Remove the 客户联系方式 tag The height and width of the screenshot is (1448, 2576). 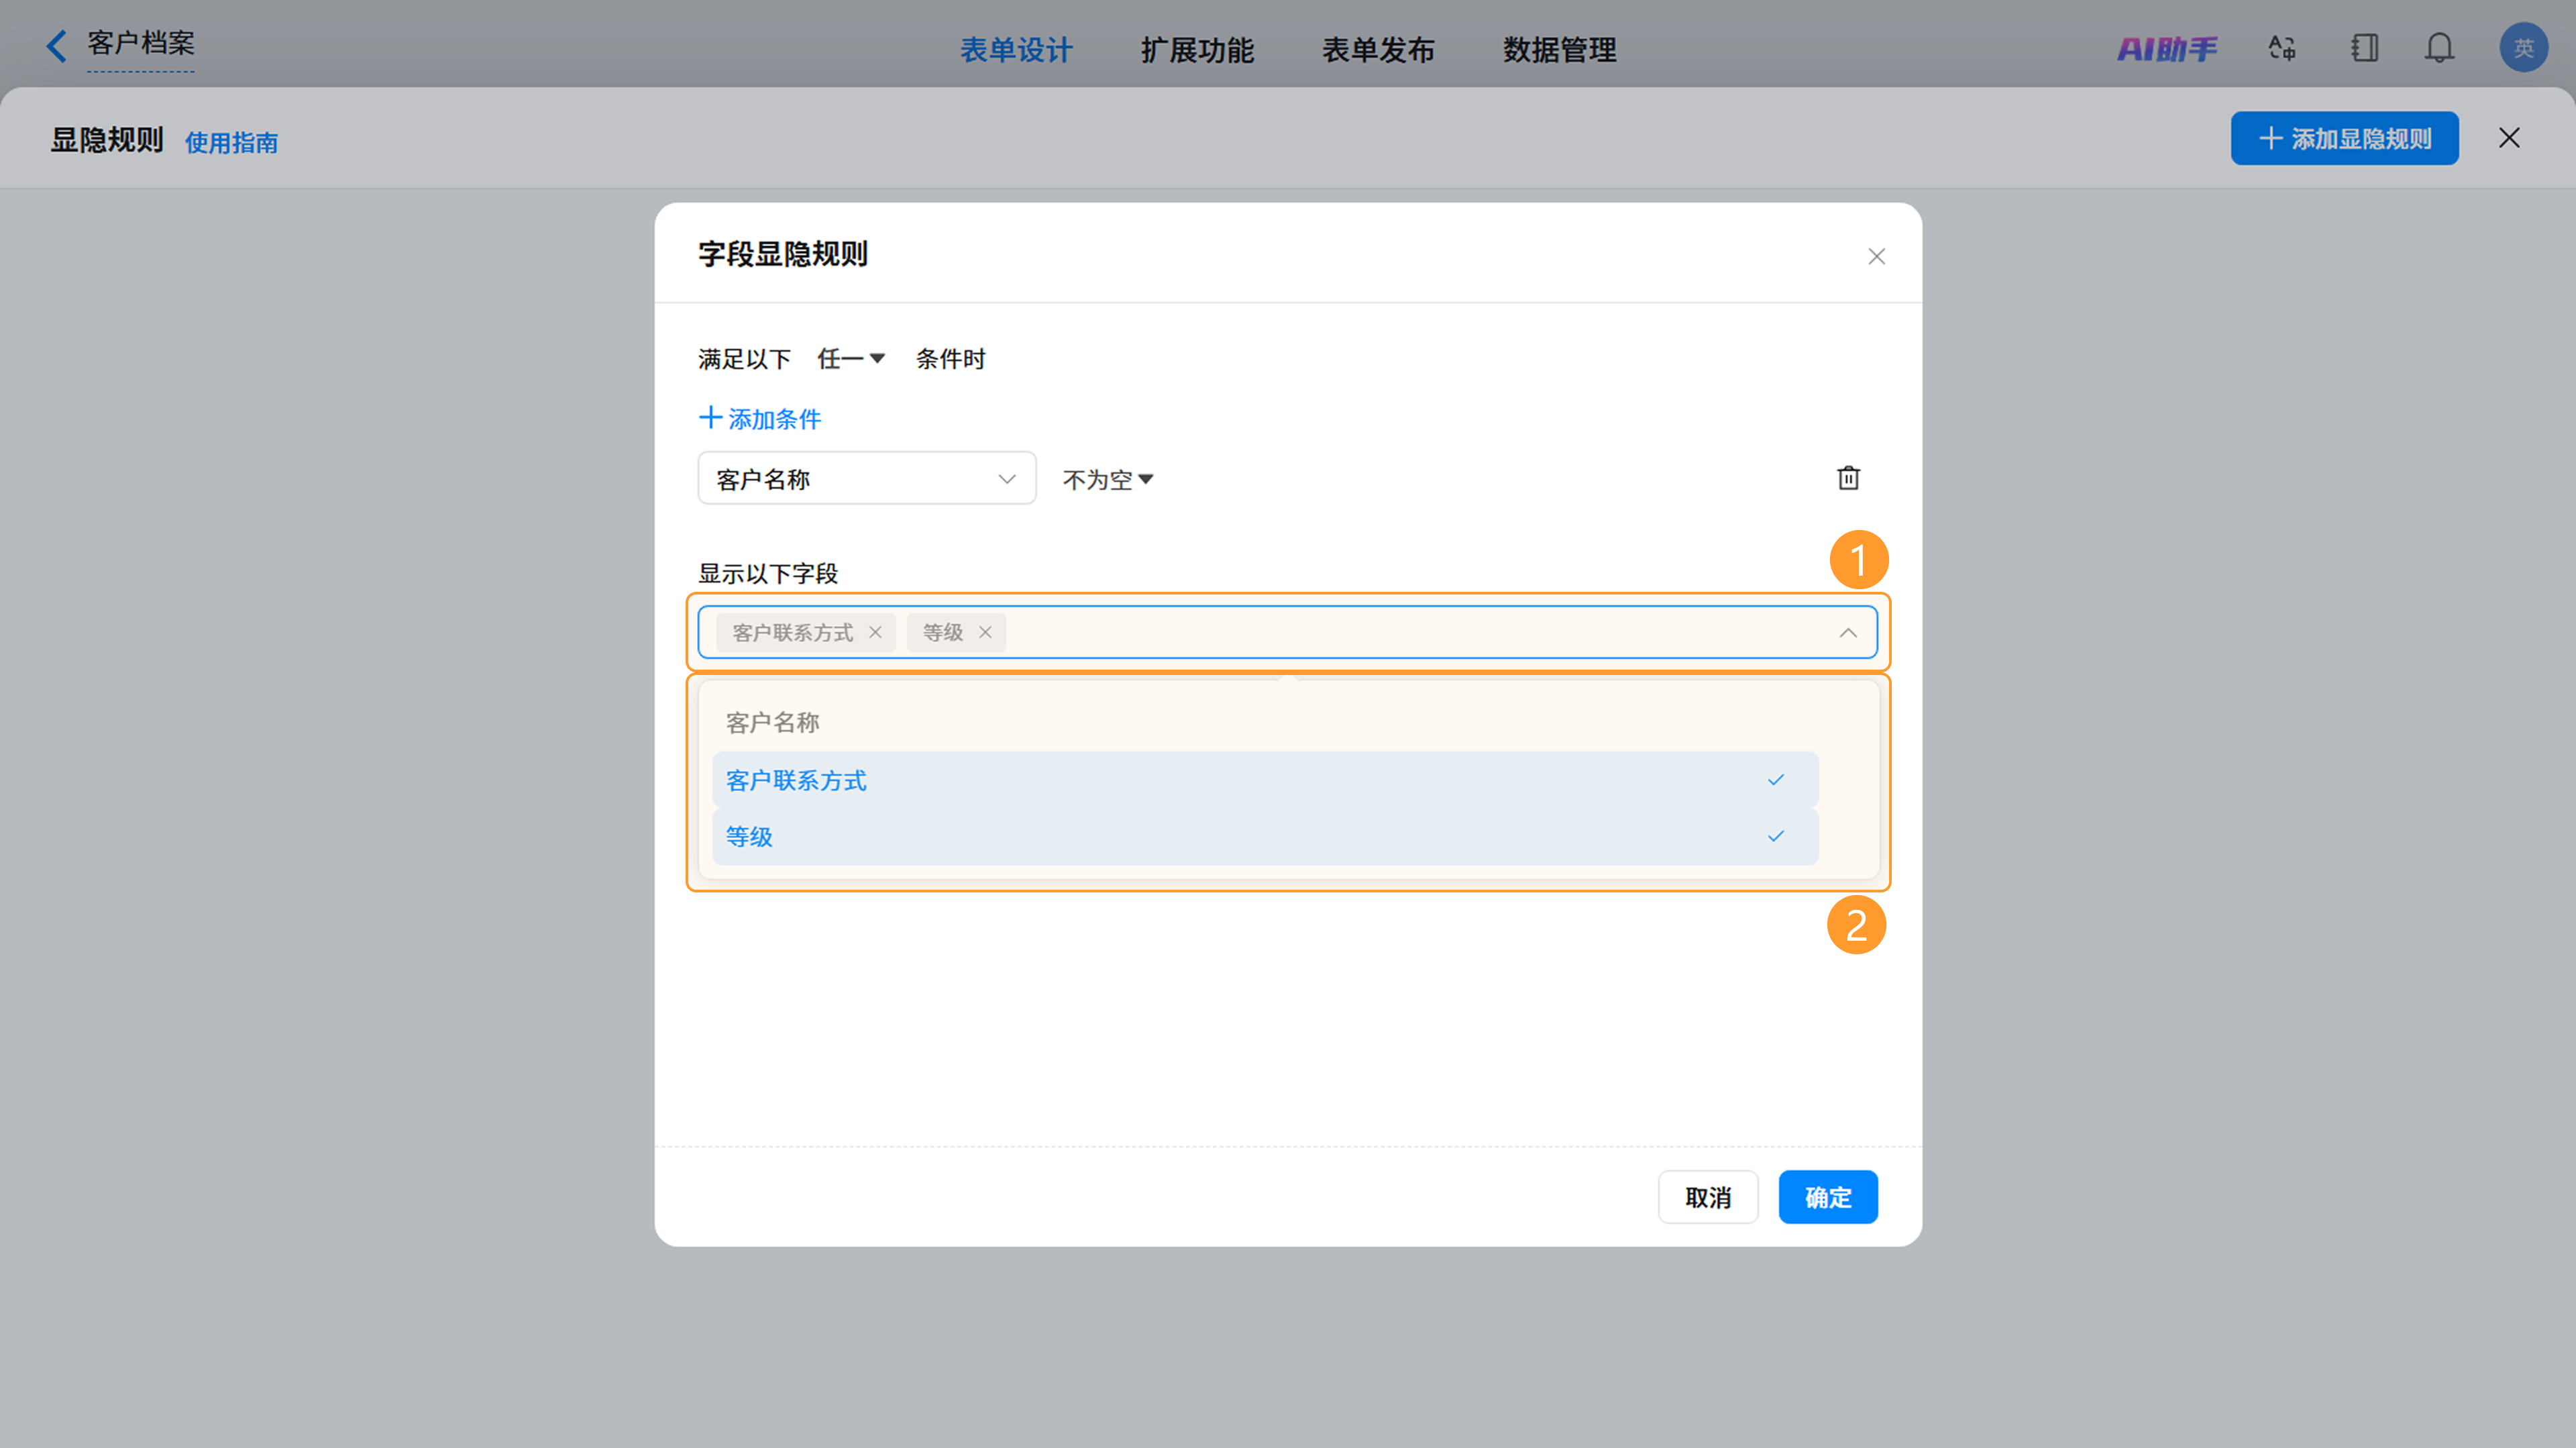875,632
